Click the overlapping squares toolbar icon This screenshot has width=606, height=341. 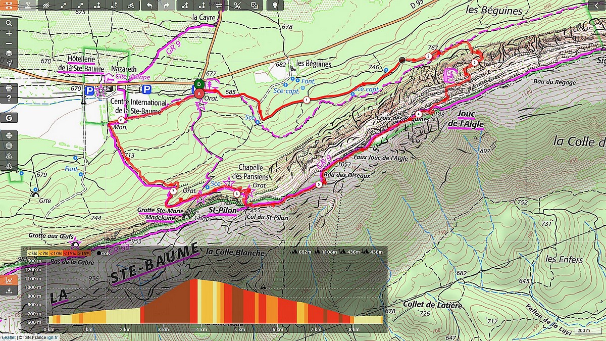coord(255,6)
